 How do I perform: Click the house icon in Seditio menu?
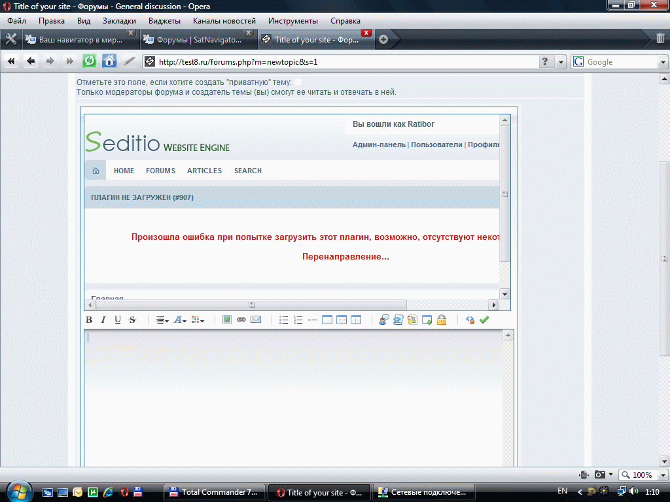tap(96, 171)
